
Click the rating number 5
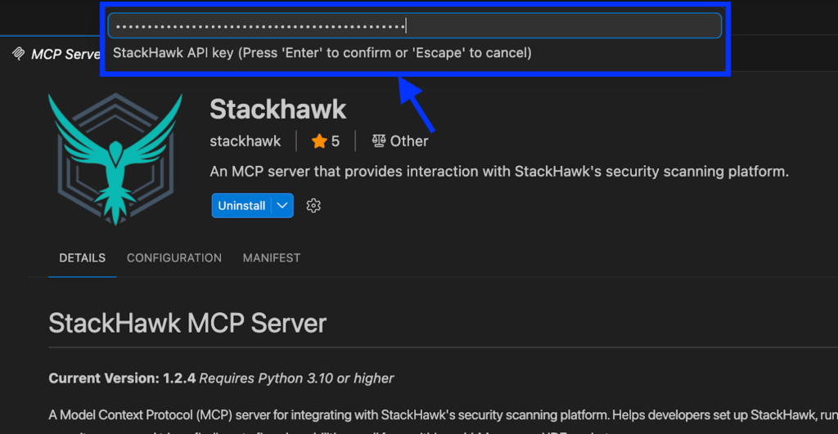click(x=335, y=141)
